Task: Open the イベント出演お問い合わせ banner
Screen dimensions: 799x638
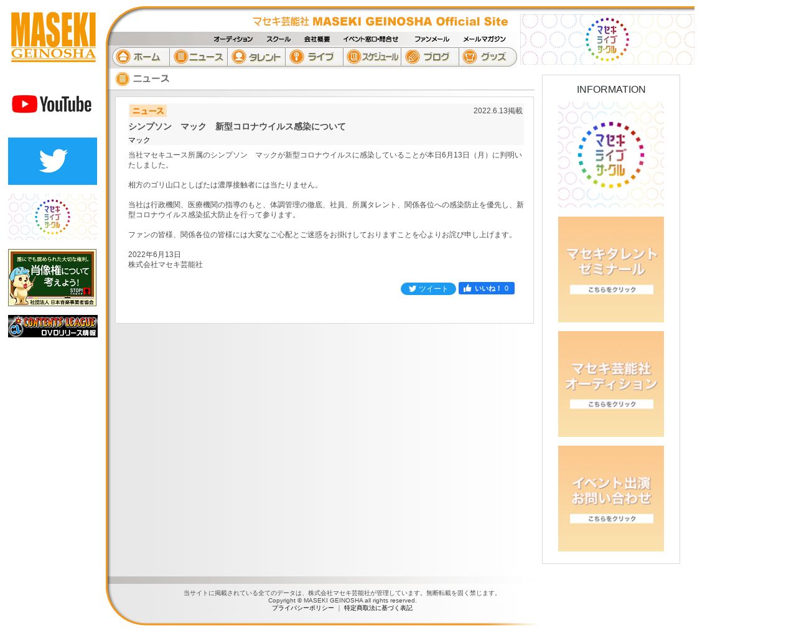Action: [611, 499]
